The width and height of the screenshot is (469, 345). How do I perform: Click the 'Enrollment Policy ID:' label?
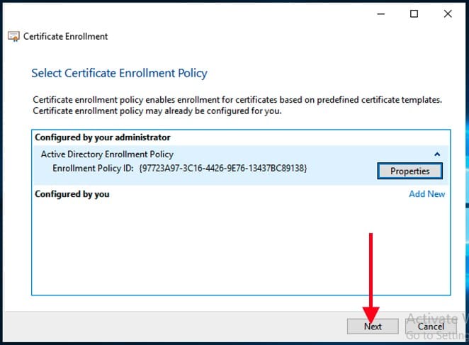[x=94, y=169]
